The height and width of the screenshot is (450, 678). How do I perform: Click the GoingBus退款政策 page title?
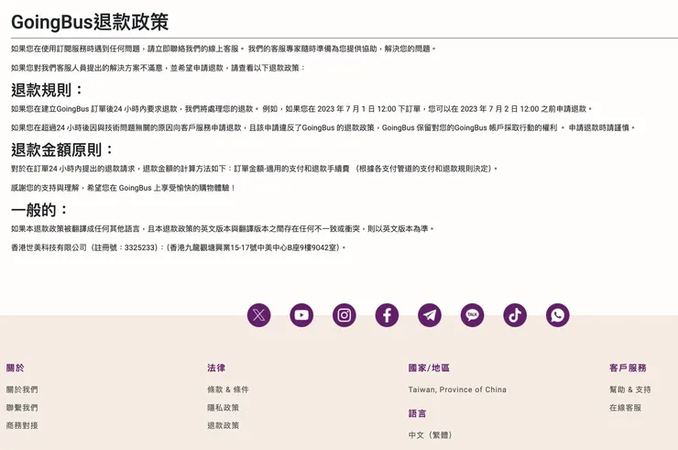click(90, 22)
